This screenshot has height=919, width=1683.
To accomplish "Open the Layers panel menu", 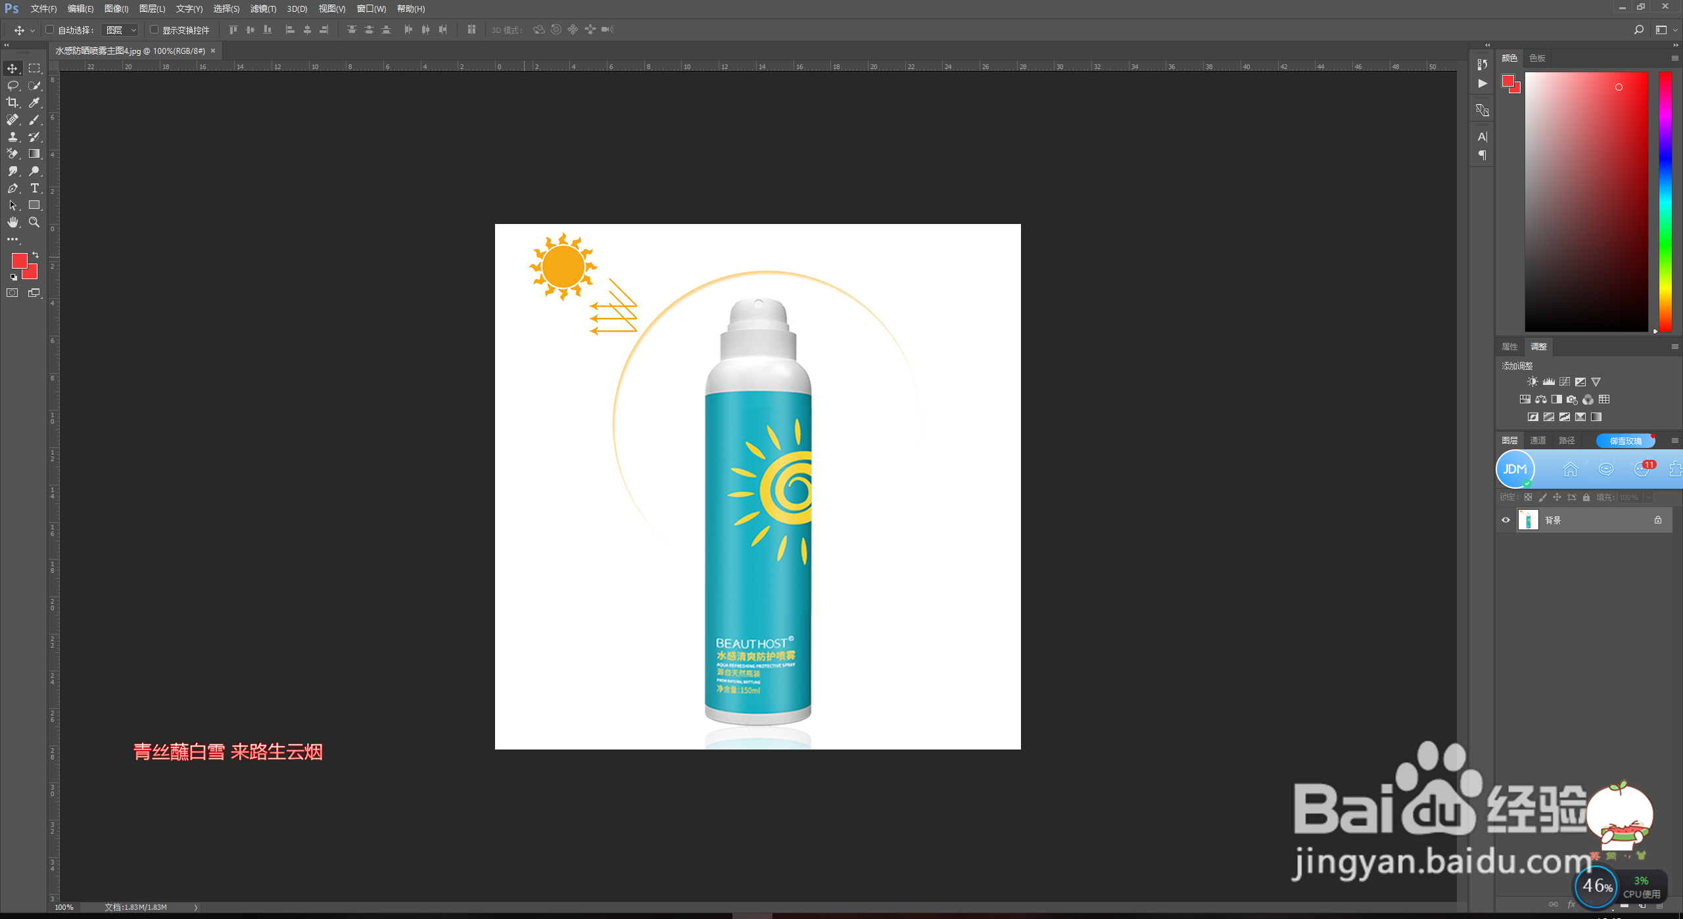I will pyautogui.click(x=1674, y=440).
